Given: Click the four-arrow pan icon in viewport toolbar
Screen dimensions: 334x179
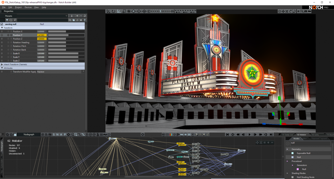Looking at the screenshot, I should [283, 11].
